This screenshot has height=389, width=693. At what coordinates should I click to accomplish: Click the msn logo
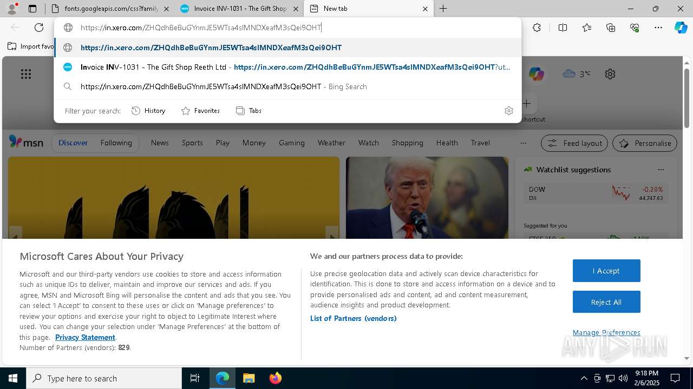coord(26,142)
